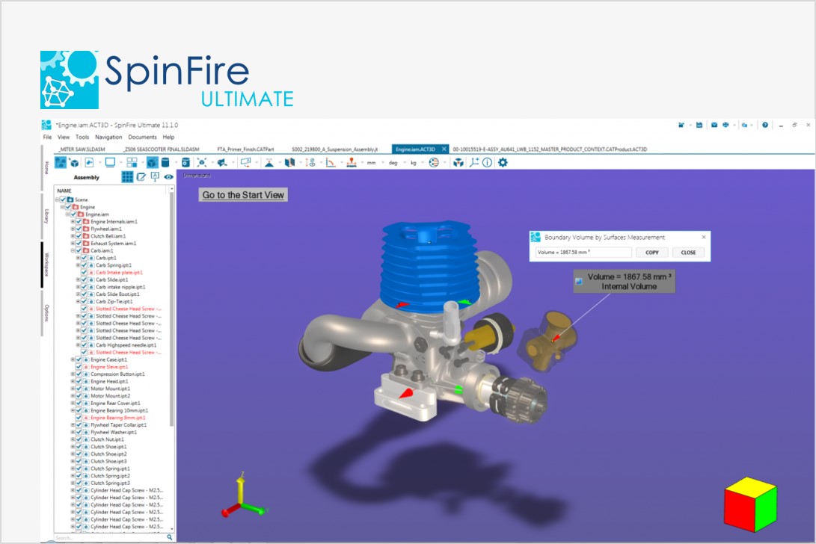
Task: Open the Navigation menu
Action: coord(108,137)
